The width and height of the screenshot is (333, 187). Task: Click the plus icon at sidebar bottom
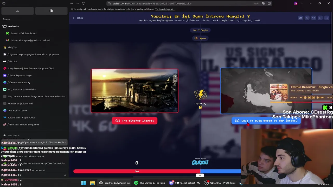click(x=65, y=175)
